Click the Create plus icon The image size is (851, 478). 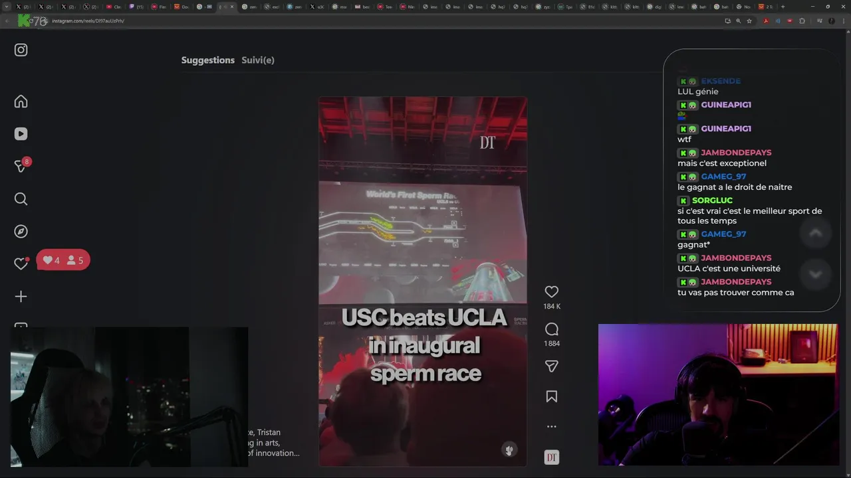[x=21, y=296]
